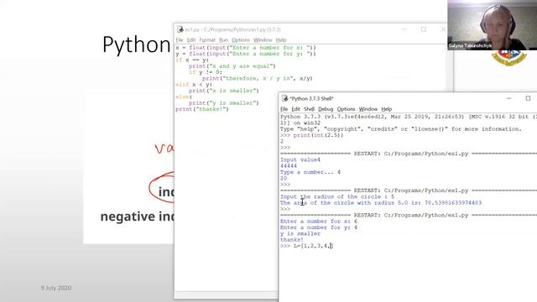Click 'print(int(2.5))' command in shell
This screenshot has width=537, height=302.
[x=318, y=135]
